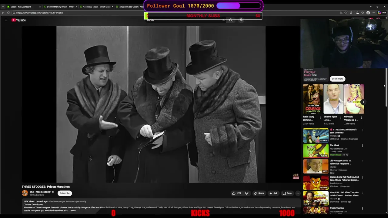Open browser Settings and more menu
This screenshot has height=218, width=388.
[x=374, y=13]
